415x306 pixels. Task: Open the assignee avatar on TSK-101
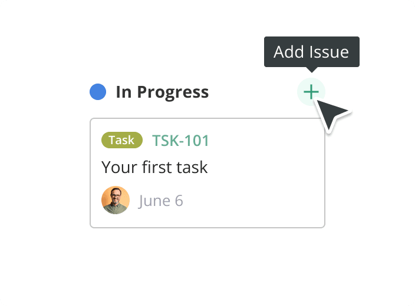point(116,200)
